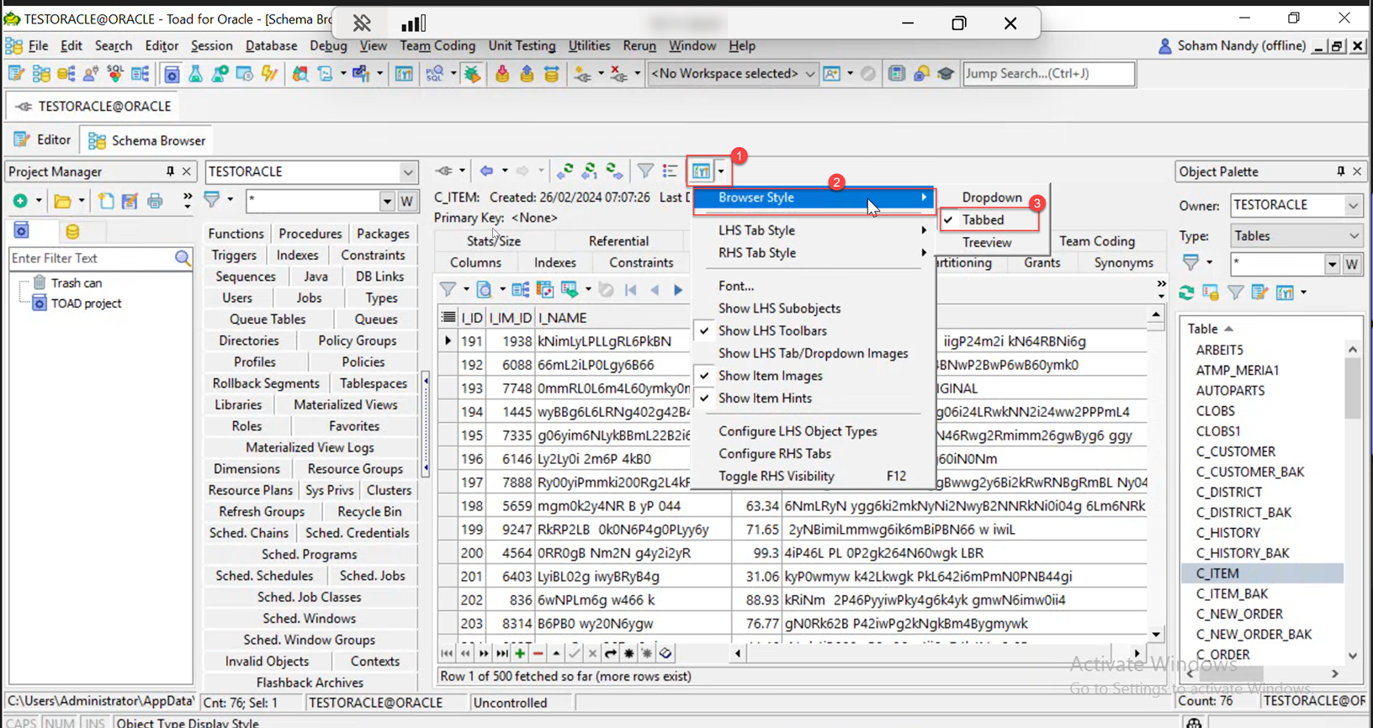The height and width of the screenshot is (728, 1373).
Task: Click the data grid vertical scrollbar down arrow
Action: point(1156,635)
